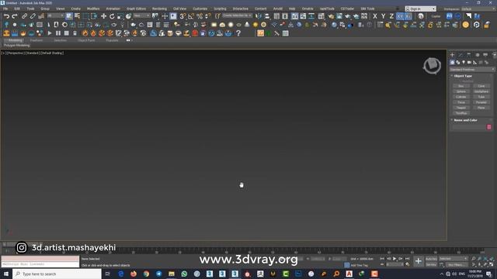
Task: Click the stop square in the simulation toolbar
Action: click(x=66, y=33)
